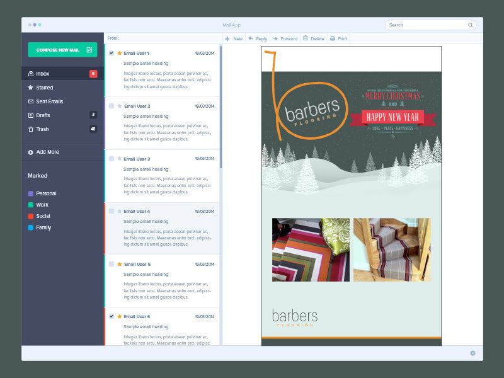Filter by Social label text
Image resolution: width=504 pixels, height=378 pixels.
(x=43, y=216)
